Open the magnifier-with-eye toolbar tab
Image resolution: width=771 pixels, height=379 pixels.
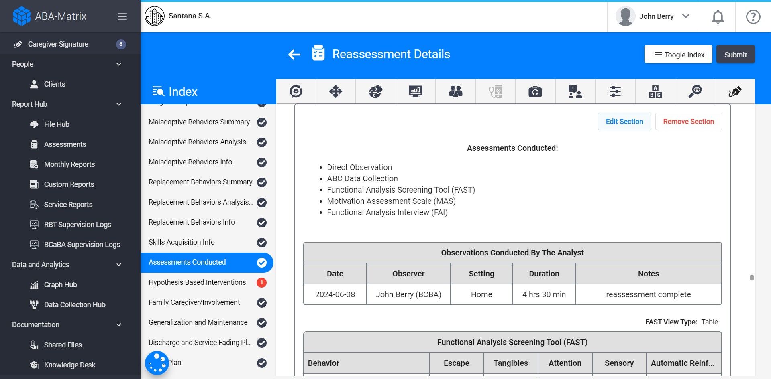coord(695,91)
